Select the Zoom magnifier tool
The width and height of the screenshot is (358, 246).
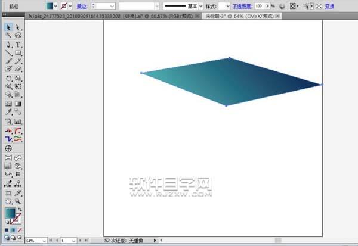(18, 202)
